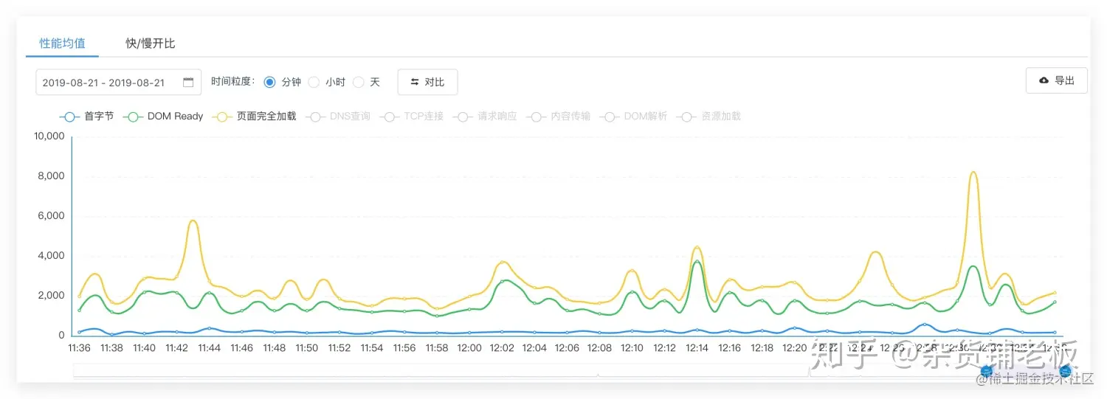1107x399 pixels.
Task: Toggle the DOM Ready legend series
Action: coord(163,117)
